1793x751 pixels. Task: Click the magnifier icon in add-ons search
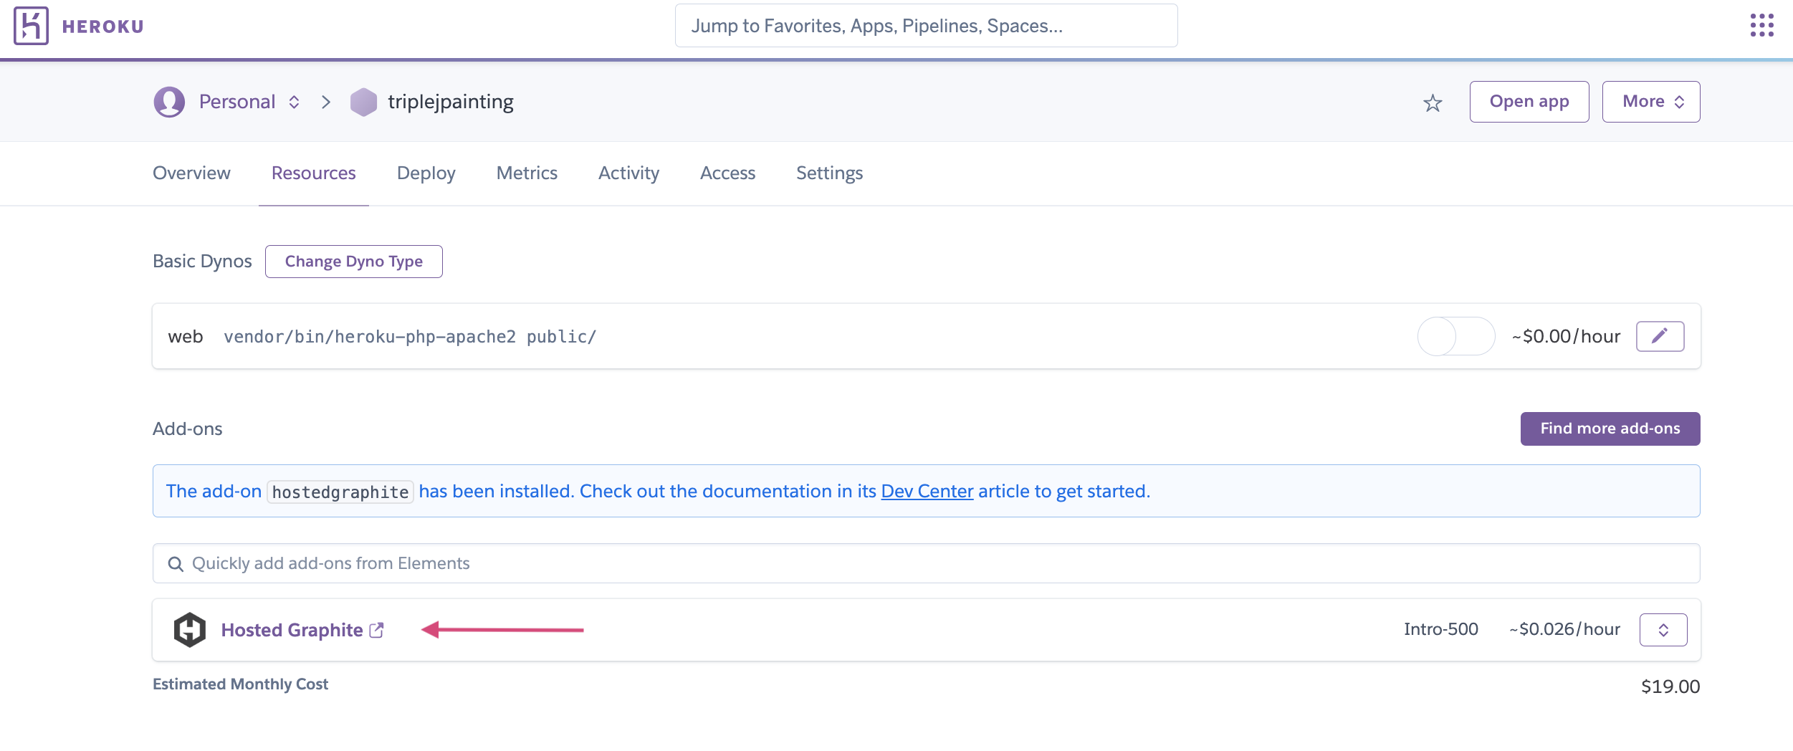click(x=176, y=564)
